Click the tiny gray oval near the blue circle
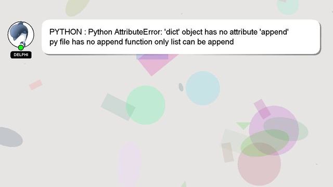Viewport: 333px width, 187px height. coord(181,87)
